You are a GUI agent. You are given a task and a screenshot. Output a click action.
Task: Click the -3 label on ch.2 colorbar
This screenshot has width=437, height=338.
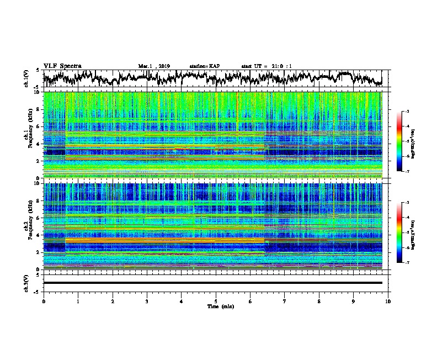click(407, 203)
